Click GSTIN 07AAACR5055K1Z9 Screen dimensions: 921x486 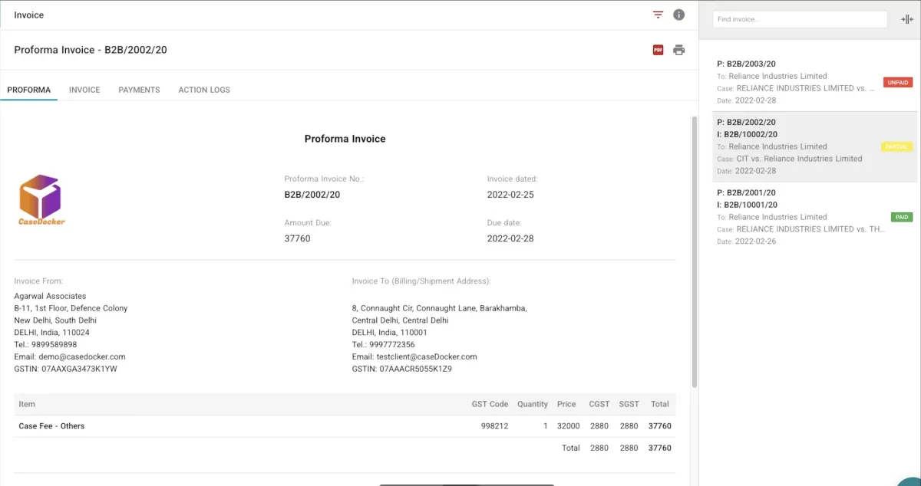[x=401, y=369]
